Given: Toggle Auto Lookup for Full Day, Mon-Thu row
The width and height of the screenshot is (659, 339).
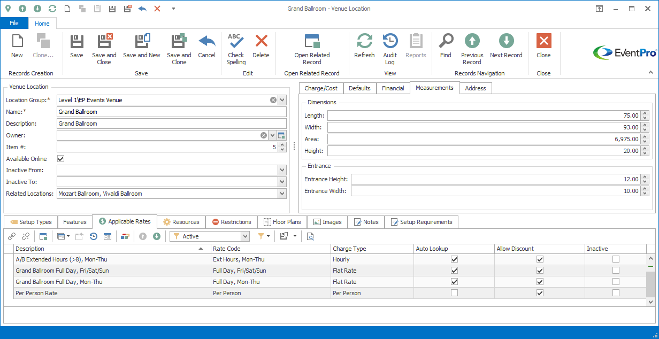Looking at the screenshot, I should (x=455, y=282).
